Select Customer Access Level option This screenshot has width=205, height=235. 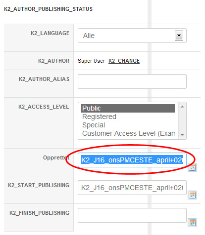coord(128,133)
